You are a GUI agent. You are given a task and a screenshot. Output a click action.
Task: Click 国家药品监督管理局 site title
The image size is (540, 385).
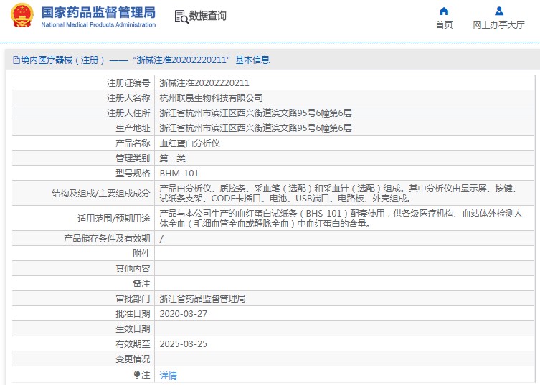[x=98, y=12]
